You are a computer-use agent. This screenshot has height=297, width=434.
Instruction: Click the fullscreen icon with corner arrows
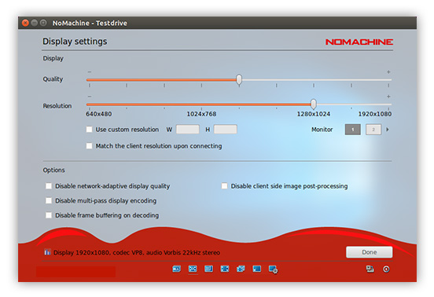225,269
